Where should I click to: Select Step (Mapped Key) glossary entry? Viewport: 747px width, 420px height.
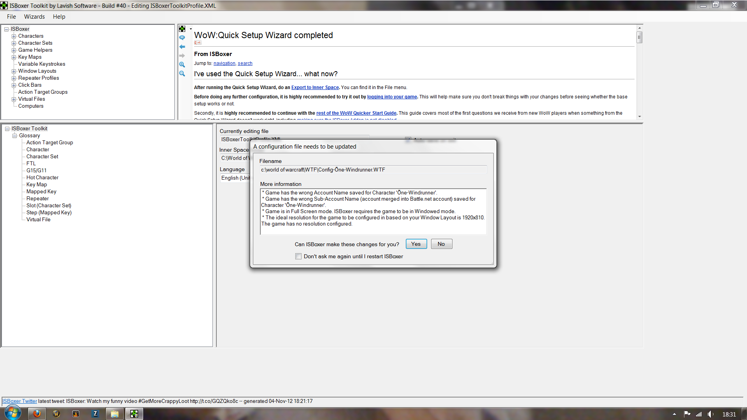click(x=49, y=213)
